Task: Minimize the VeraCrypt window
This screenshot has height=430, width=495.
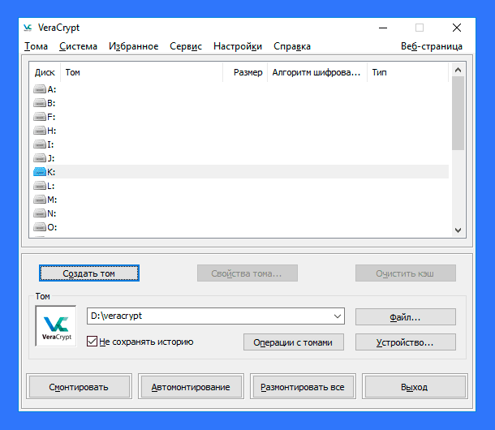Action: click(x=383, y=28)
